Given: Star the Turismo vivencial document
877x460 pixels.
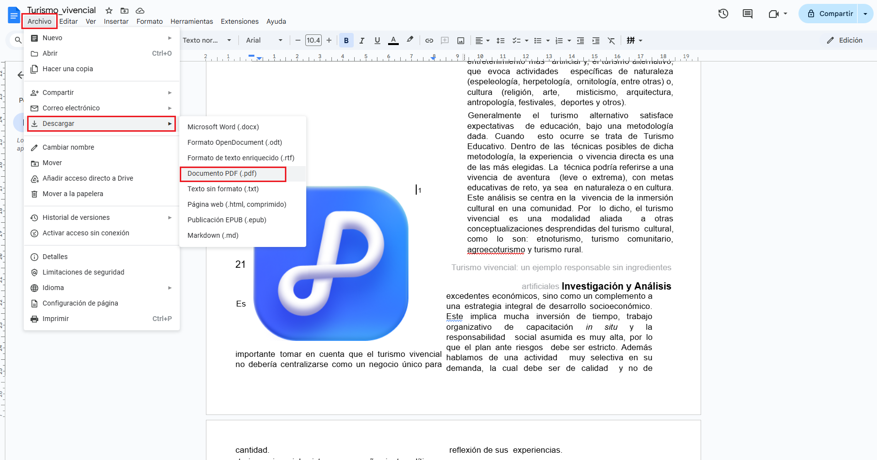Looking at the screenshot, I should click(109, 11).
